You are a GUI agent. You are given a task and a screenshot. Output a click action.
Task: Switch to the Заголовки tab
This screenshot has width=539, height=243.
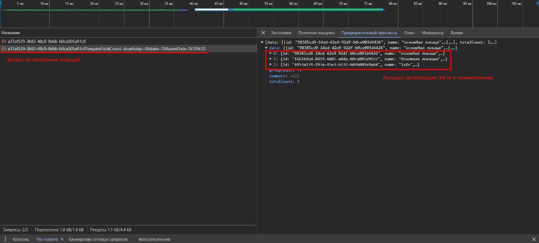tap(281, 33)
